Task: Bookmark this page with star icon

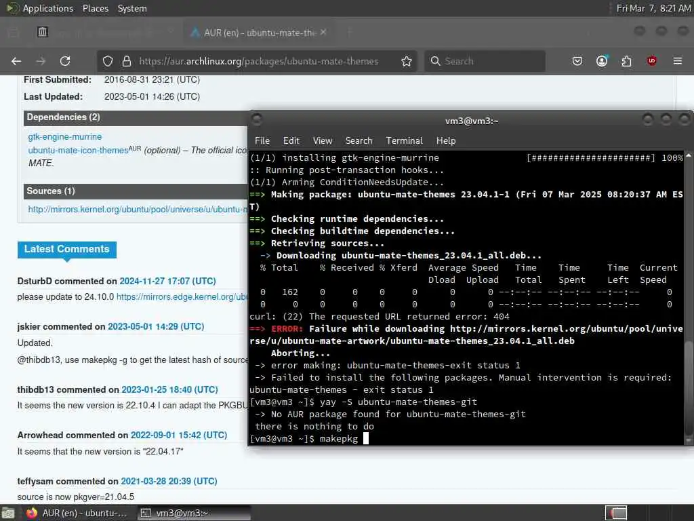Action: pos(407,61)
